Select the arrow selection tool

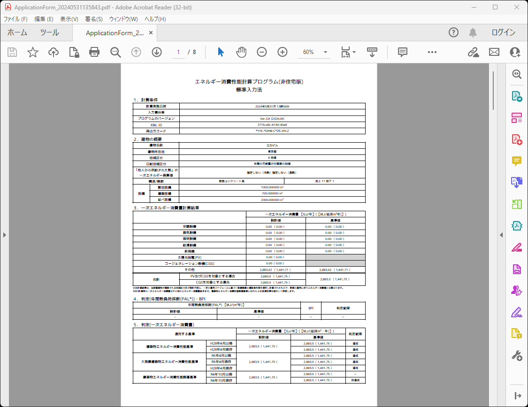click(221, 52)
